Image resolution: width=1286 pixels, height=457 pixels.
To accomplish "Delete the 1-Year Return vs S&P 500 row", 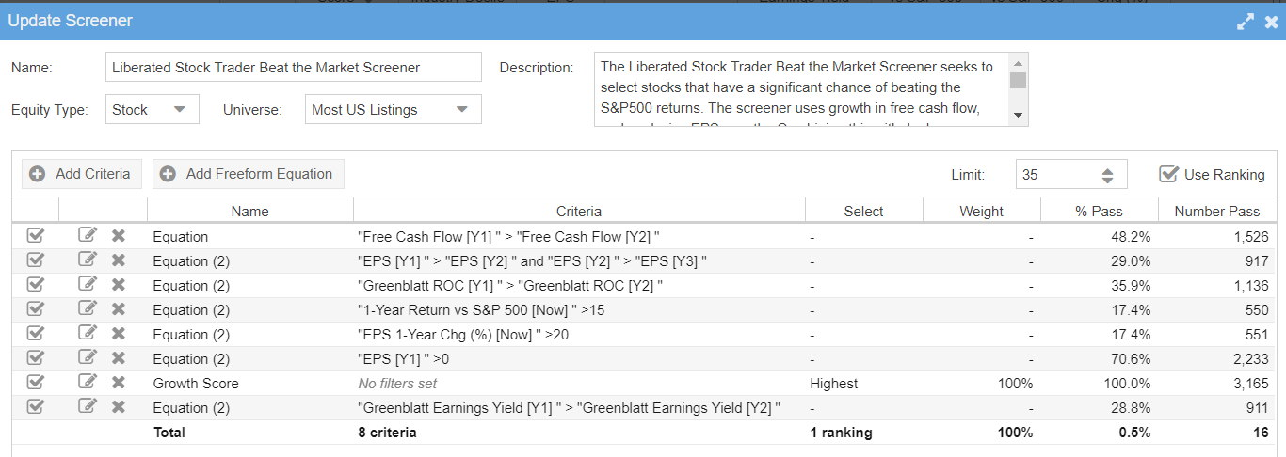I will point(119,309).
